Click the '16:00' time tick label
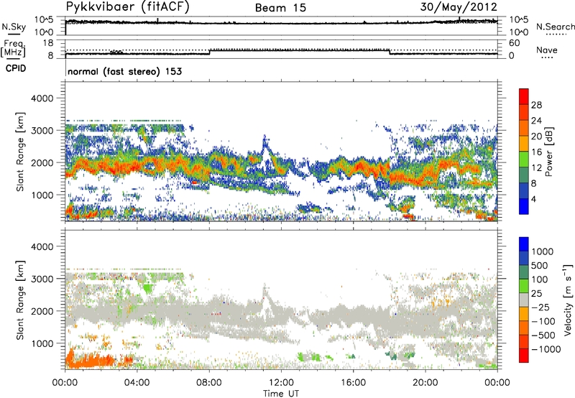Image resolution: width=575 pixels, height=398 pixels. (x=353, y=383)
